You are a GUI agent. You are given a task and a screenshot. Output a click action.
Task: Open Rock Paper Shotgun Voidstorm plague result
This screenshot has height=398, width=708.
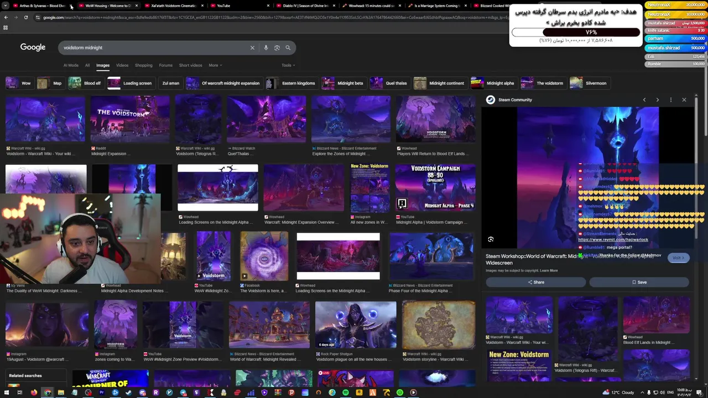[356, 325]
